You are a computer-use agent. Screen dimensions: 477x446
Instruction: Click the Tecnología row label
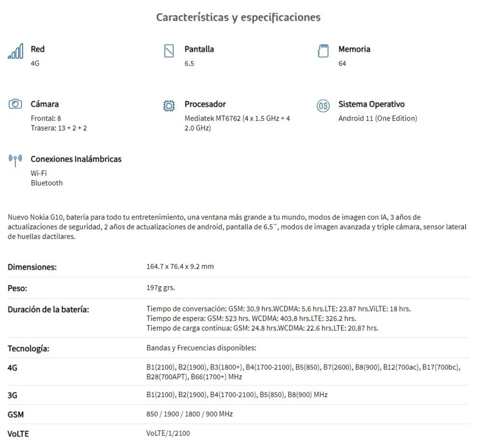tap(28, 349)
